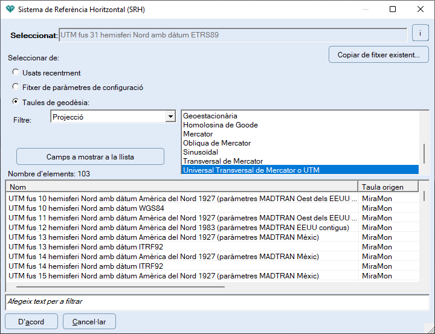Maximize the SRH dialog window

(393, 9)
